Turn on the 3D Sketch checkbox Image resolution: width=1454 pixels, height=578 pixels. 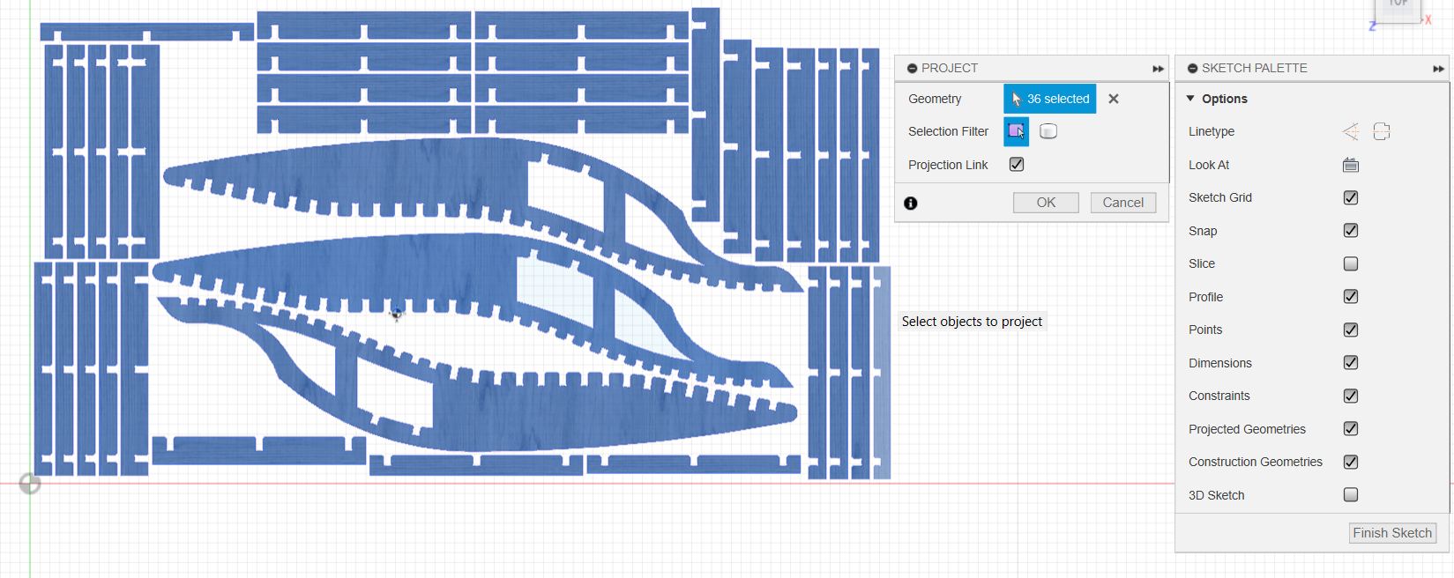[x=1350, y=495]
